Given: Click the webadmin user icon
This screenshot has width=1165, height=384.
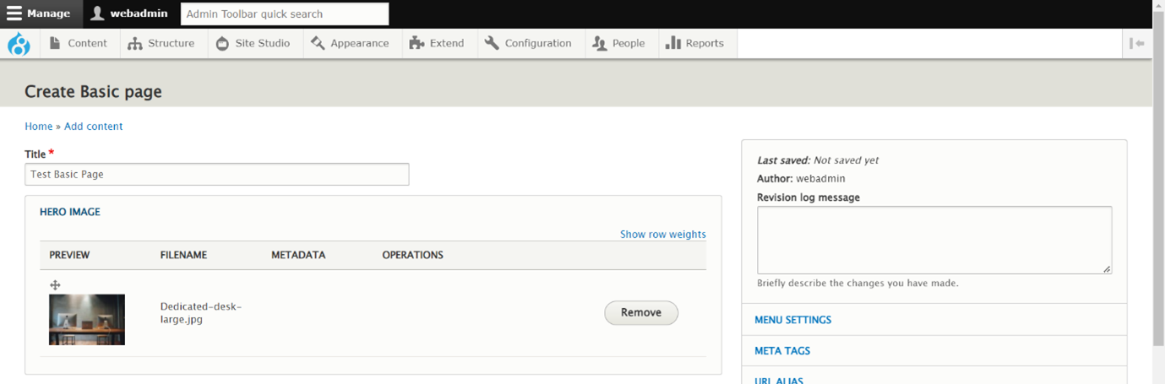Looking at the screenshot, I should (98, 14).
